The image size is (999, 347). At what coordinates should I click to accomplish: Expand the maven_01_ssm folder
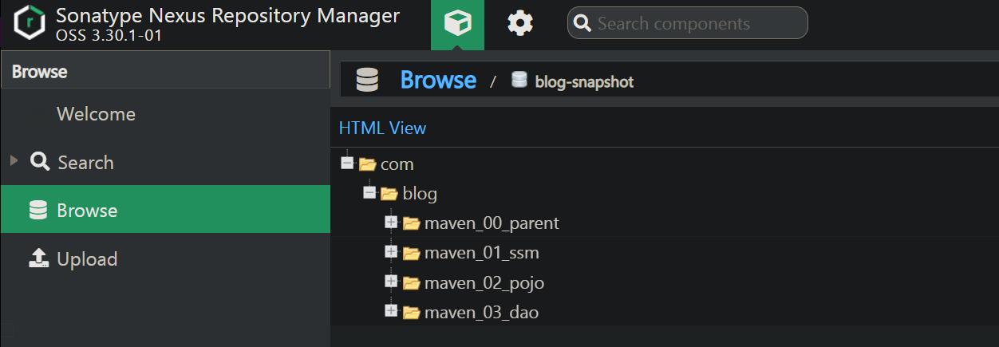tap(391, 252)
